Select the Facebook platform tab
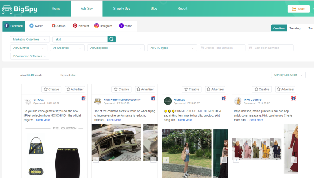314x178 pixels. tap(14, 26)
